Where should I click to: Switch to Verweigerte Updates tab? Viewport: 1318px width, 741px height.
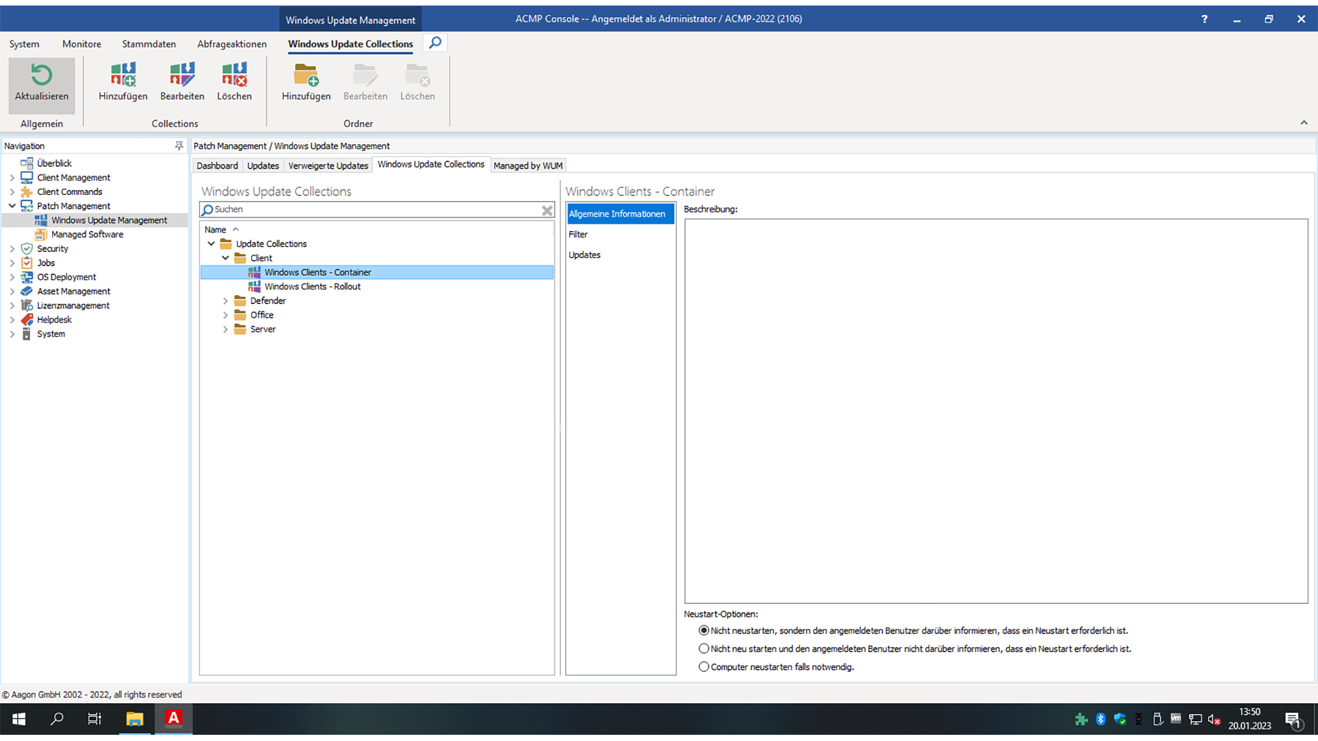click(328, 166)
